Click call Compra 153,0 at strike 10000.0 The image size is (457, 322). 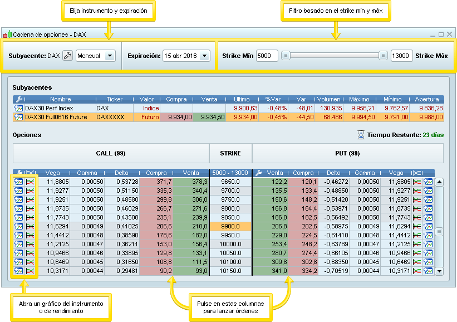[156, 244]
